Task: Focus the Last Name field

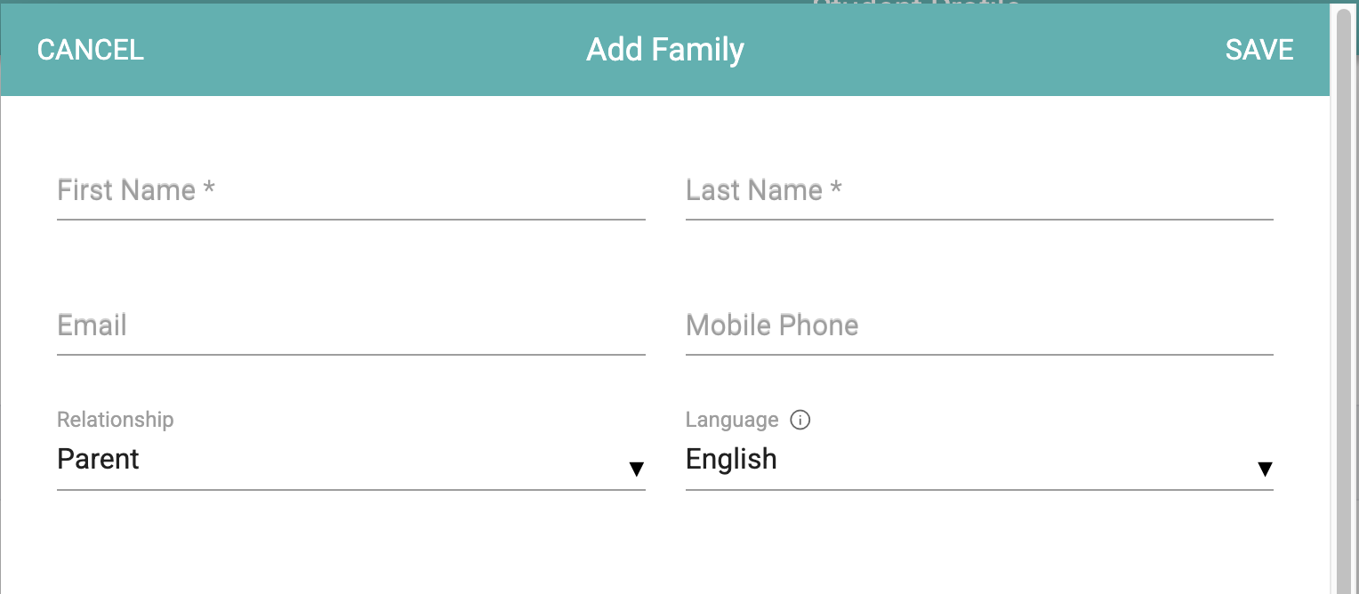Action: (979, 190)
